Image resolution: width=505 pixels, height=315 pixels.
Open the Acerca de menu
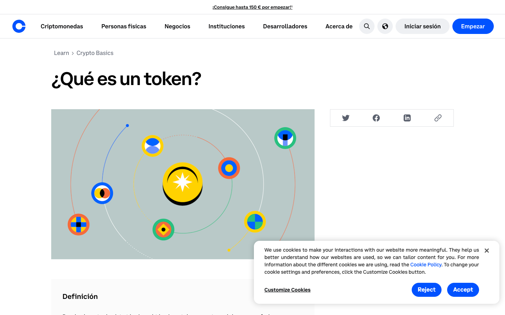339,26
